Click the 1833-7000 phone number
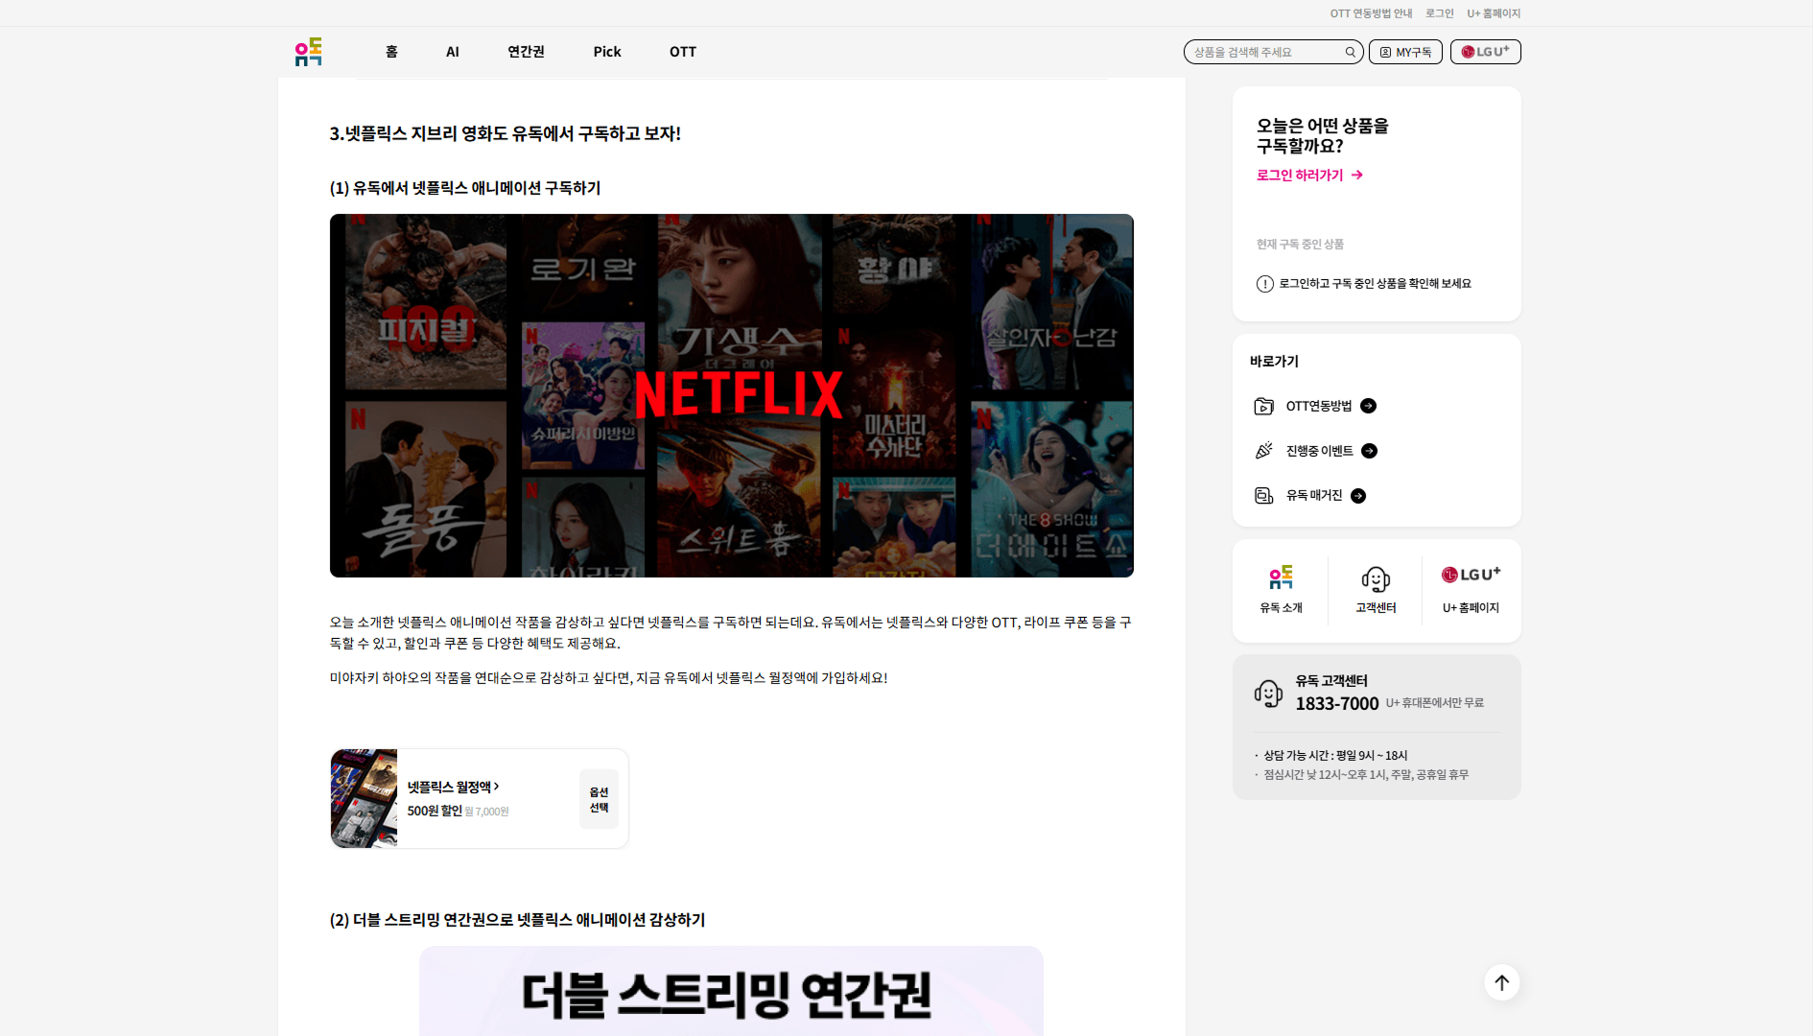Viewport: 1813px width, 1036px height. click(1337, 703)
